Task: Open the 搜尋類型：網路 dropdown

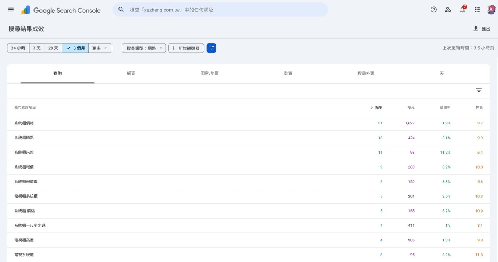Action: [x=144, y=48]
